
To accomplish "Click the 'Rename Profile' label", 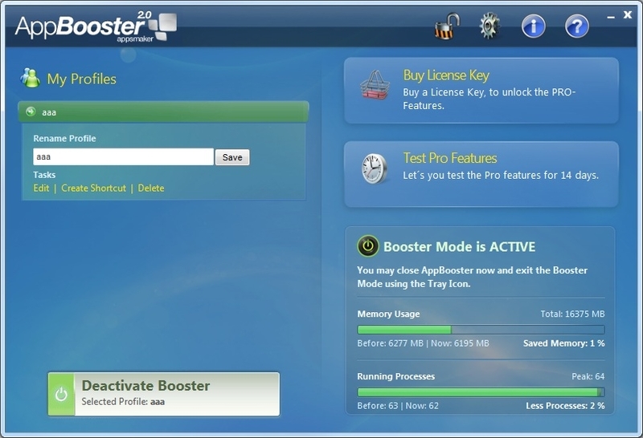I will 64,138.
